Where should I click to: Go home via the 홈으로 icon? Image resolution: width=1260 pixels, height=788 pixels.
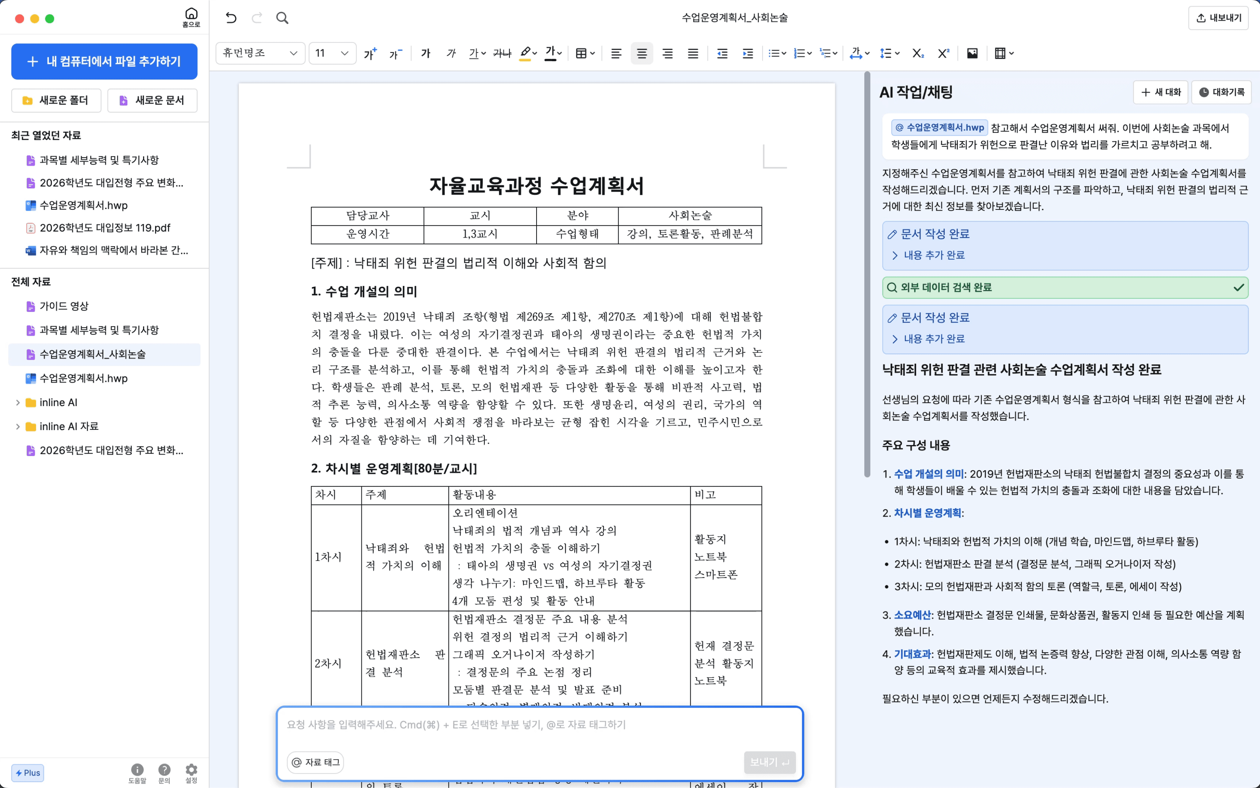(191, 18)
